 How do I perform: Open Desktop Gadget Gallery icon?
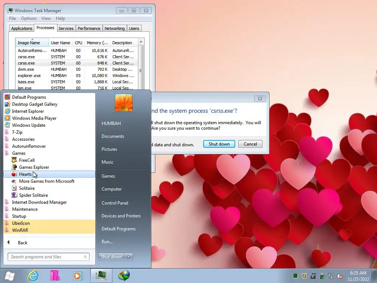pos(7,104)
